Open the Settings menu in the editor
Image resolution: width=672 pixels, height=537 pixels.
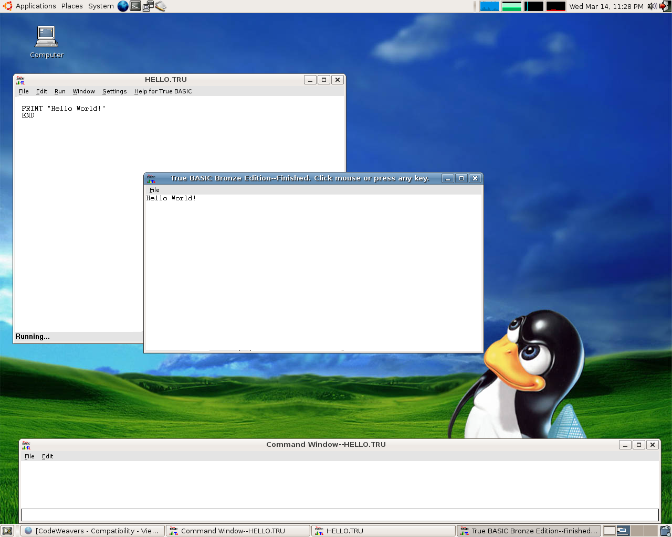pos(114,91)
